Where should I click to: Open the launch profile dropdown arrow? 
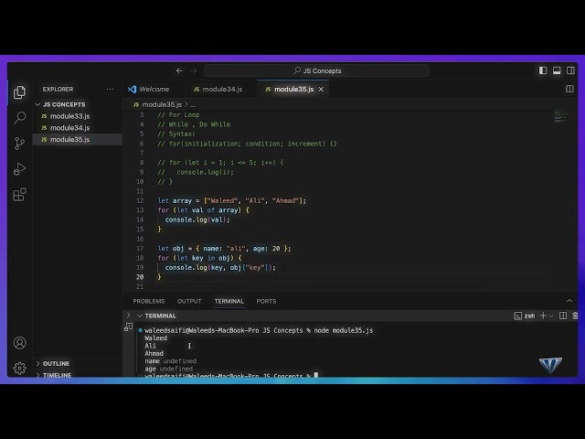pyautogui.click(x=551, y=316)
